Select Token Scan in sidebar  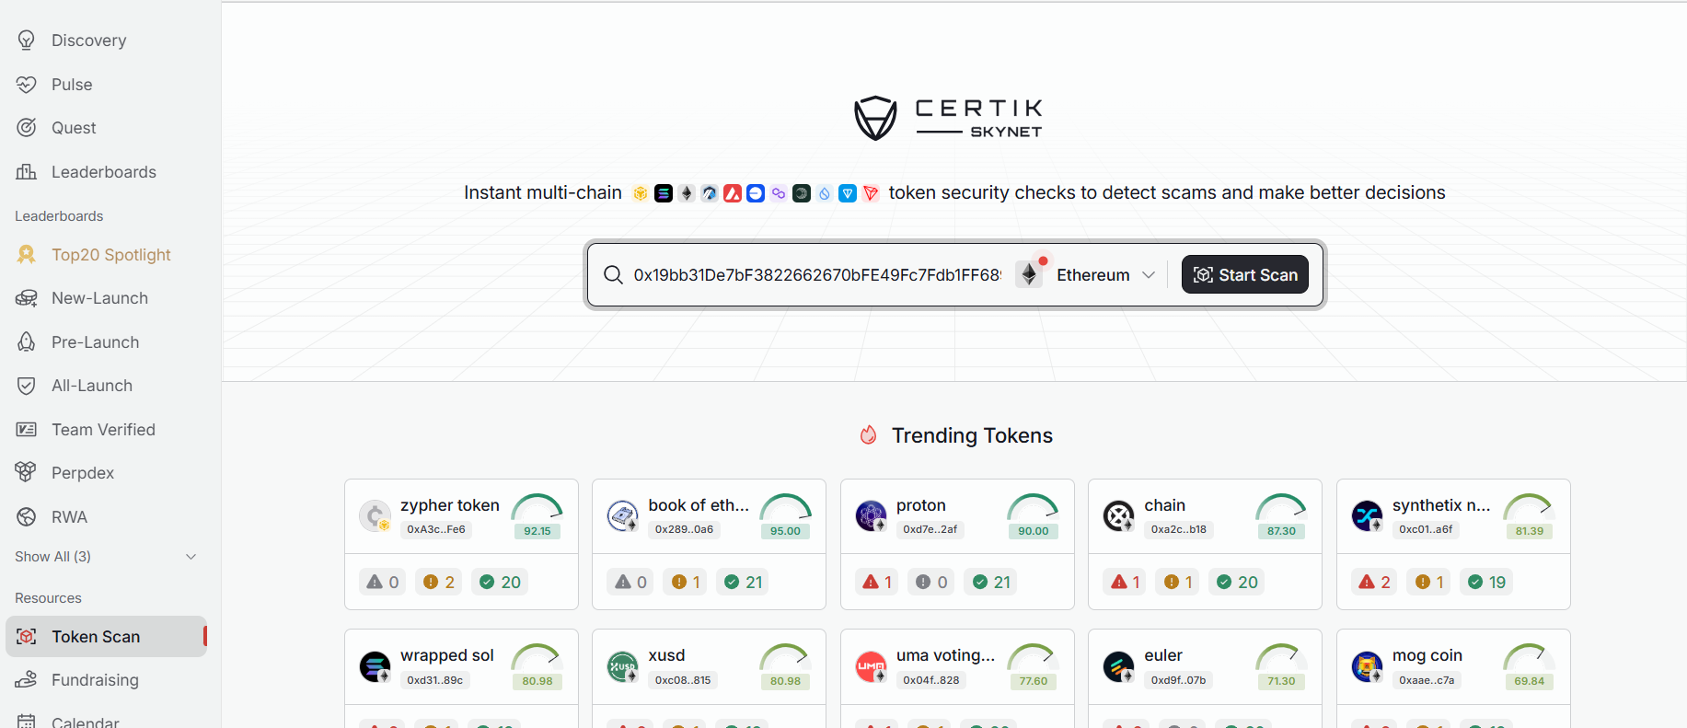click(x=96, y=637)
